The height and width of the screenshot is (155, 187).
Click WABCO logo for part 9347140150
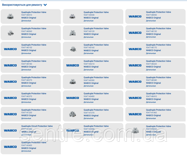click(10, 49)
